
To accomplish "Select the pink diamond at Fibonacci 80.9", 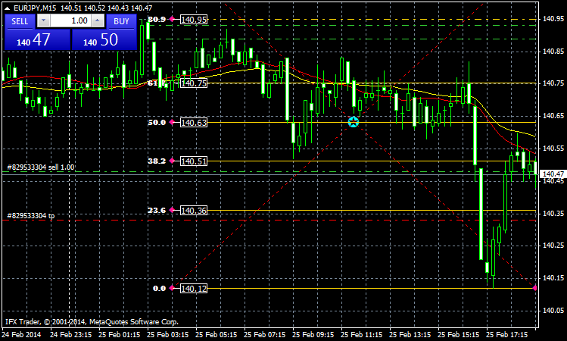I will click(x=173, y=18).
